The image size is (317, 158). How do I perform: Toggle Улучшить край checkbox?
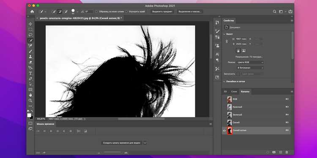126,12
